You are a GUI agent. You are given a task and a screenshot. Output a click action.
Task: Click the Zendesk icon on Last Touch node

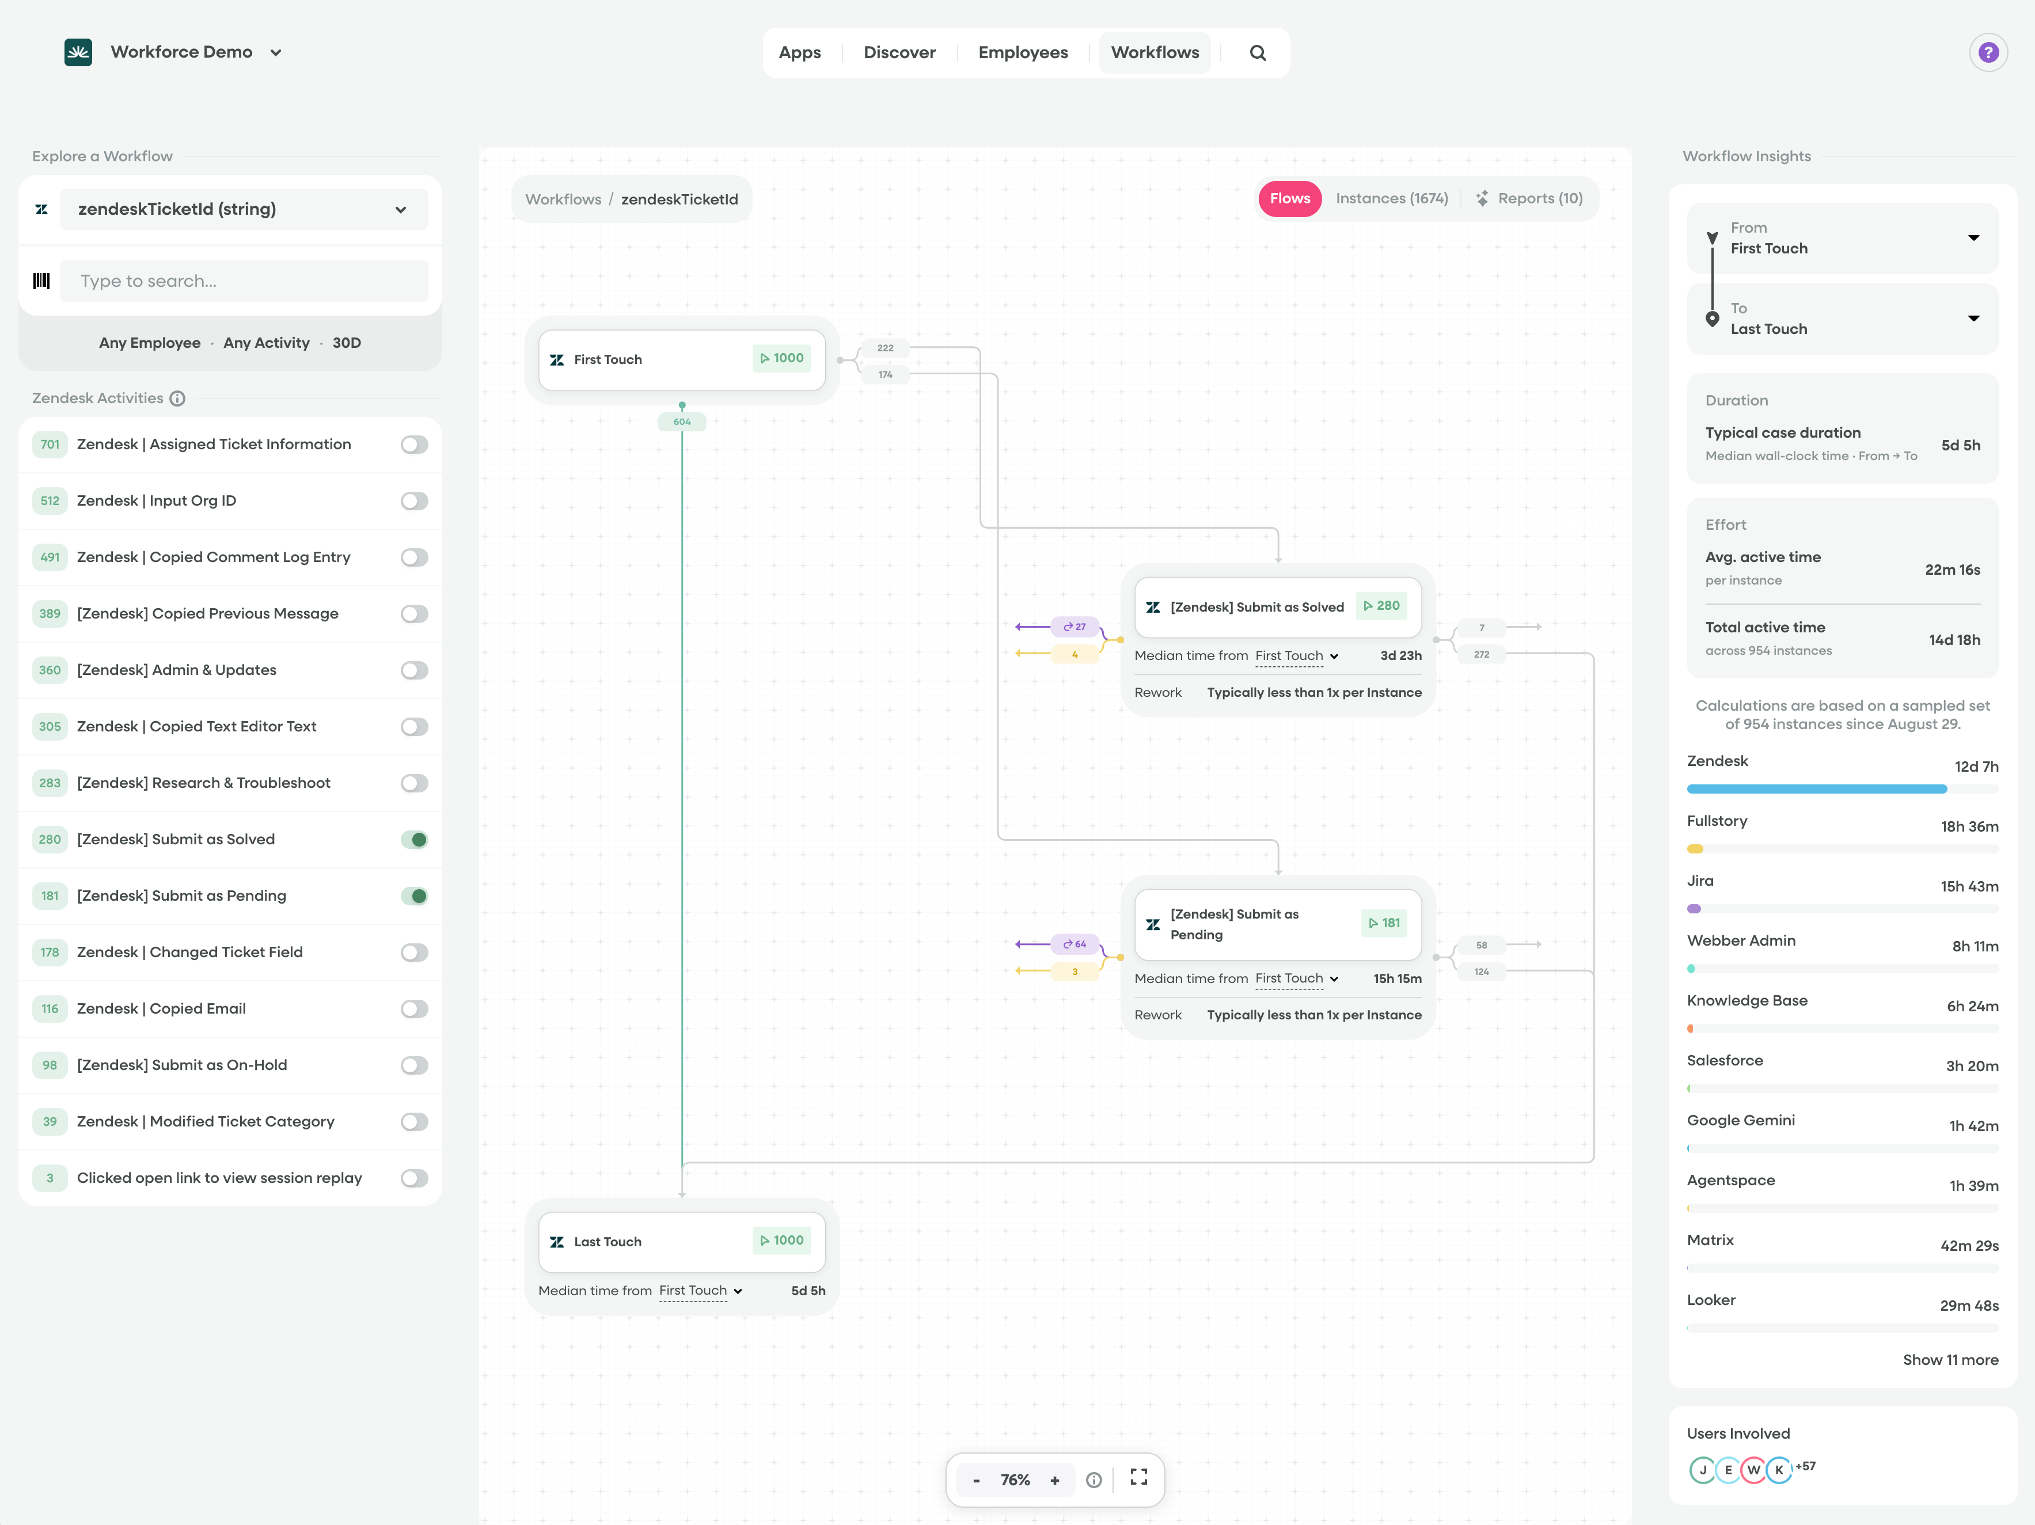point(557,1242)
